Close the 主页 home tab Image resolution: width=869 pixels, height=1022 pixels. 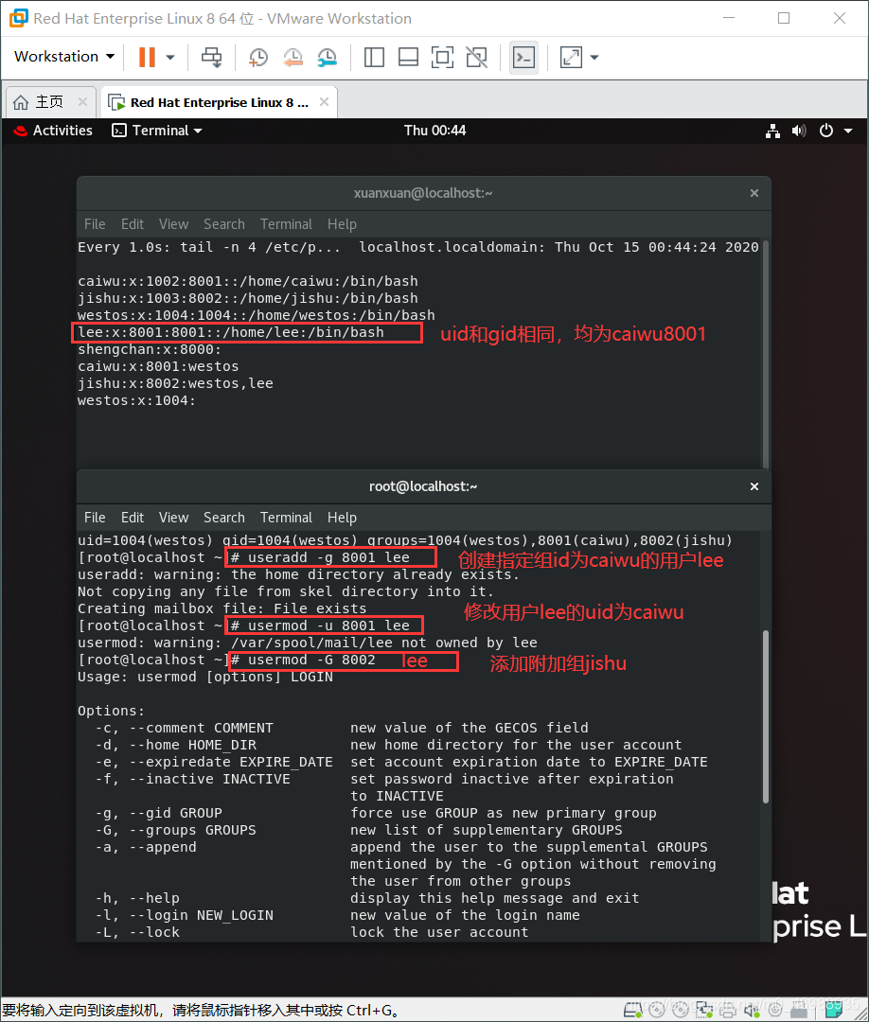click(x=82, y=101)
